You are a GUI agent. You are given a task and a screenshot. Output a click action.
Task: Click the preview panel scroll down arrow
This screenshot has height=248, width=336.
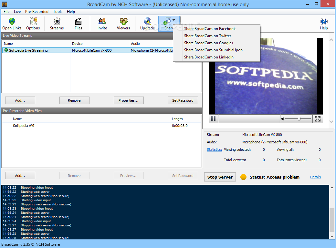331,121
